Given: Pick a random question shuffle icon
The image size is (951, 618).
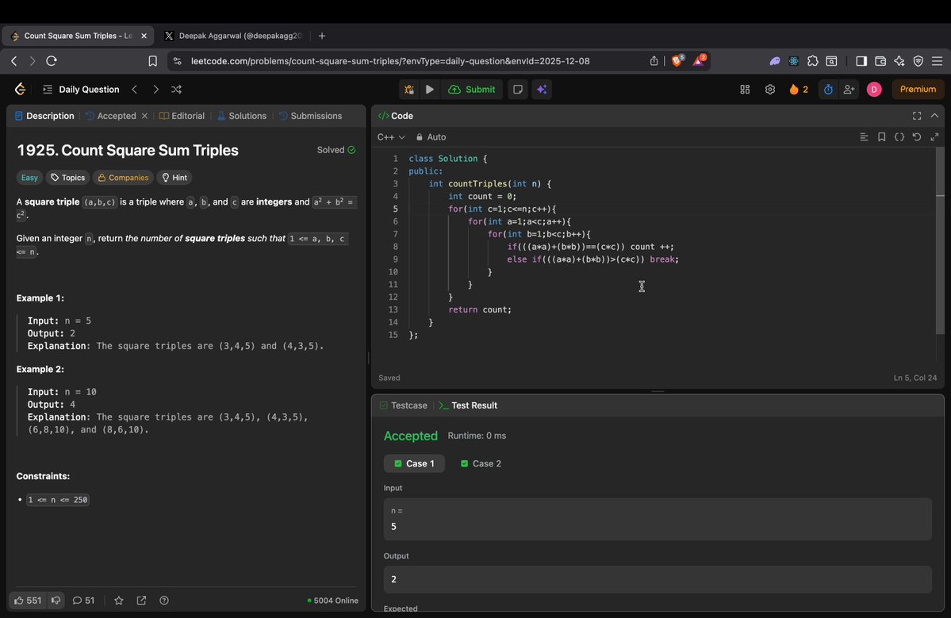Looking at the screenshot, I should point(177,89).
